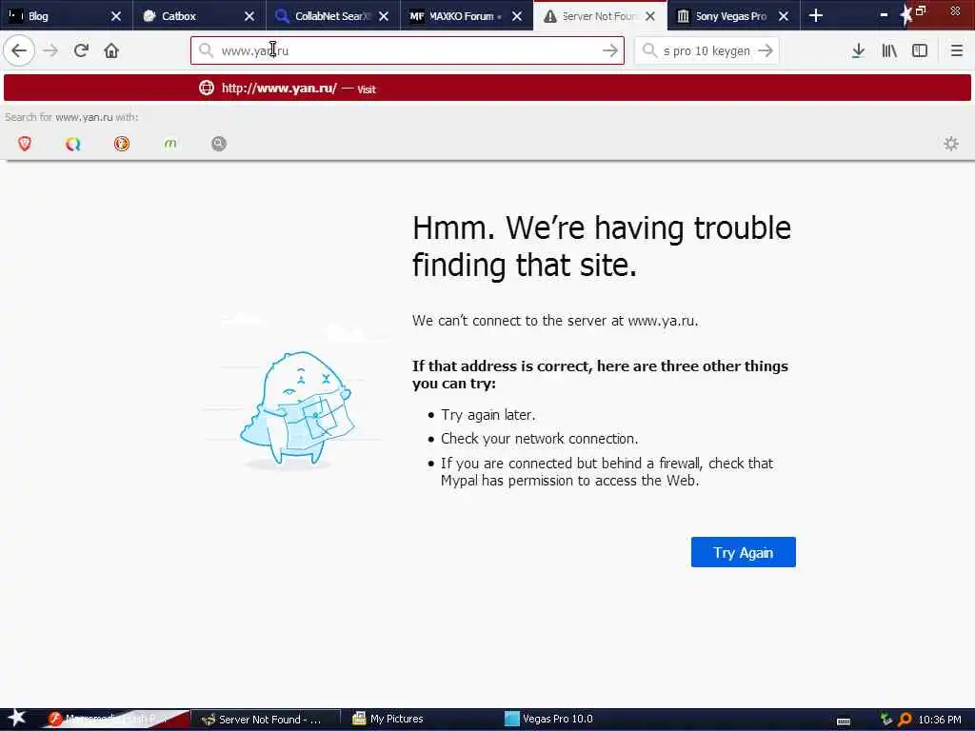The image size is (975, 731).
Task: Open the home page icon
Action: (x=111, y=50)
